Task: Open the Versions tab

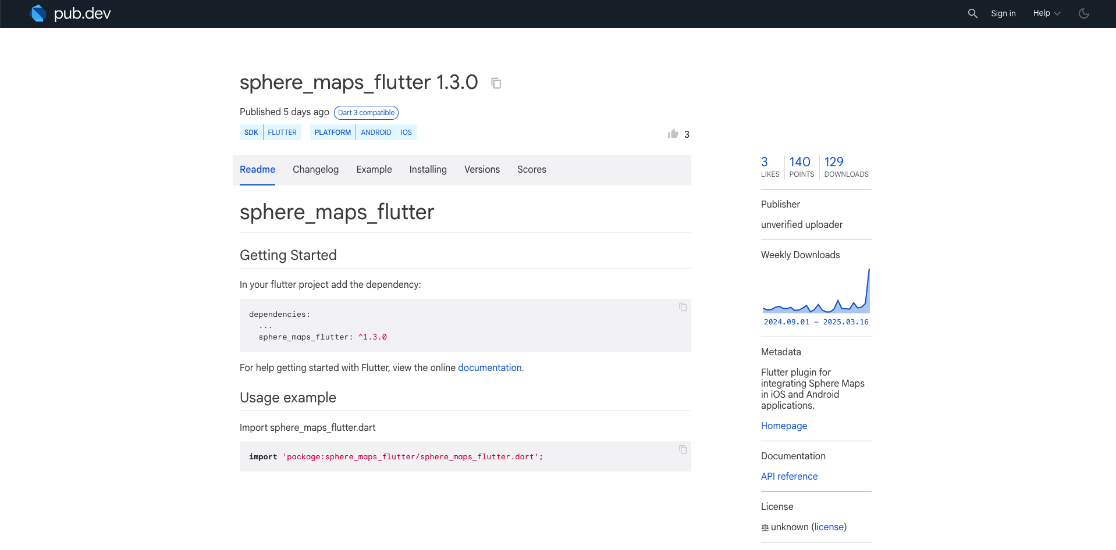Action: (482, 169)
